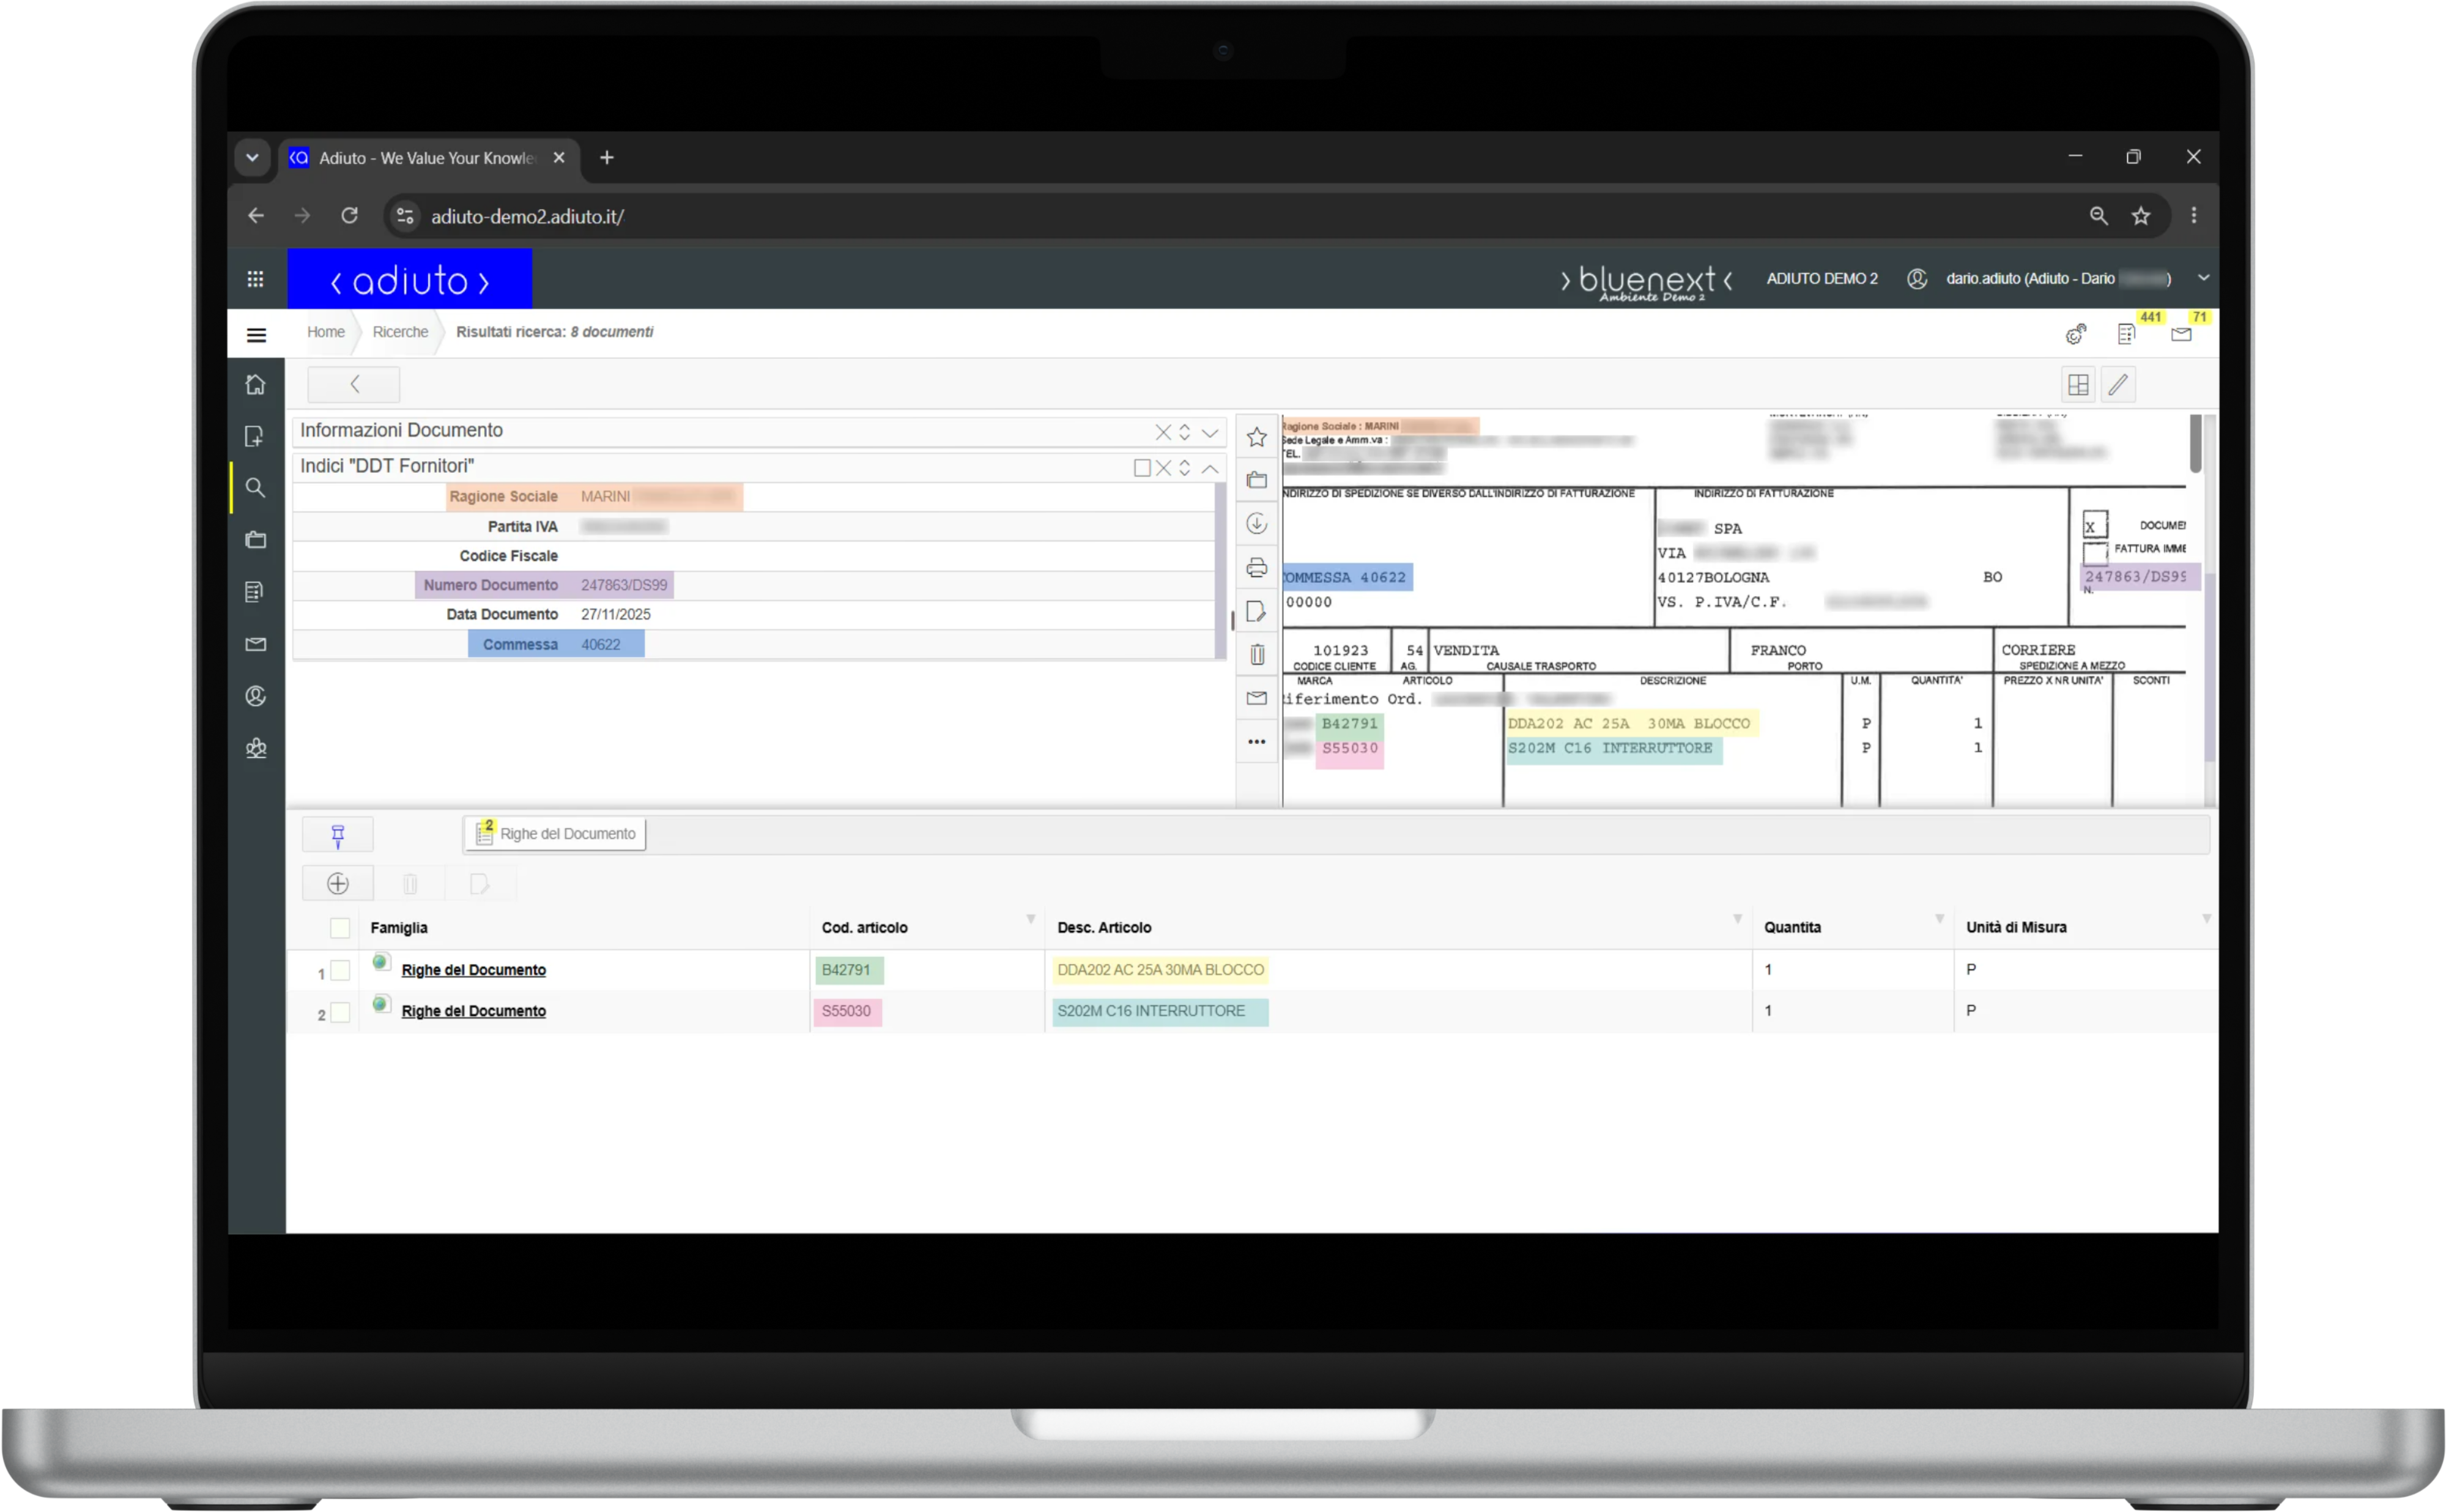Open the user account dropdown arrow

tap(2203, 278)
